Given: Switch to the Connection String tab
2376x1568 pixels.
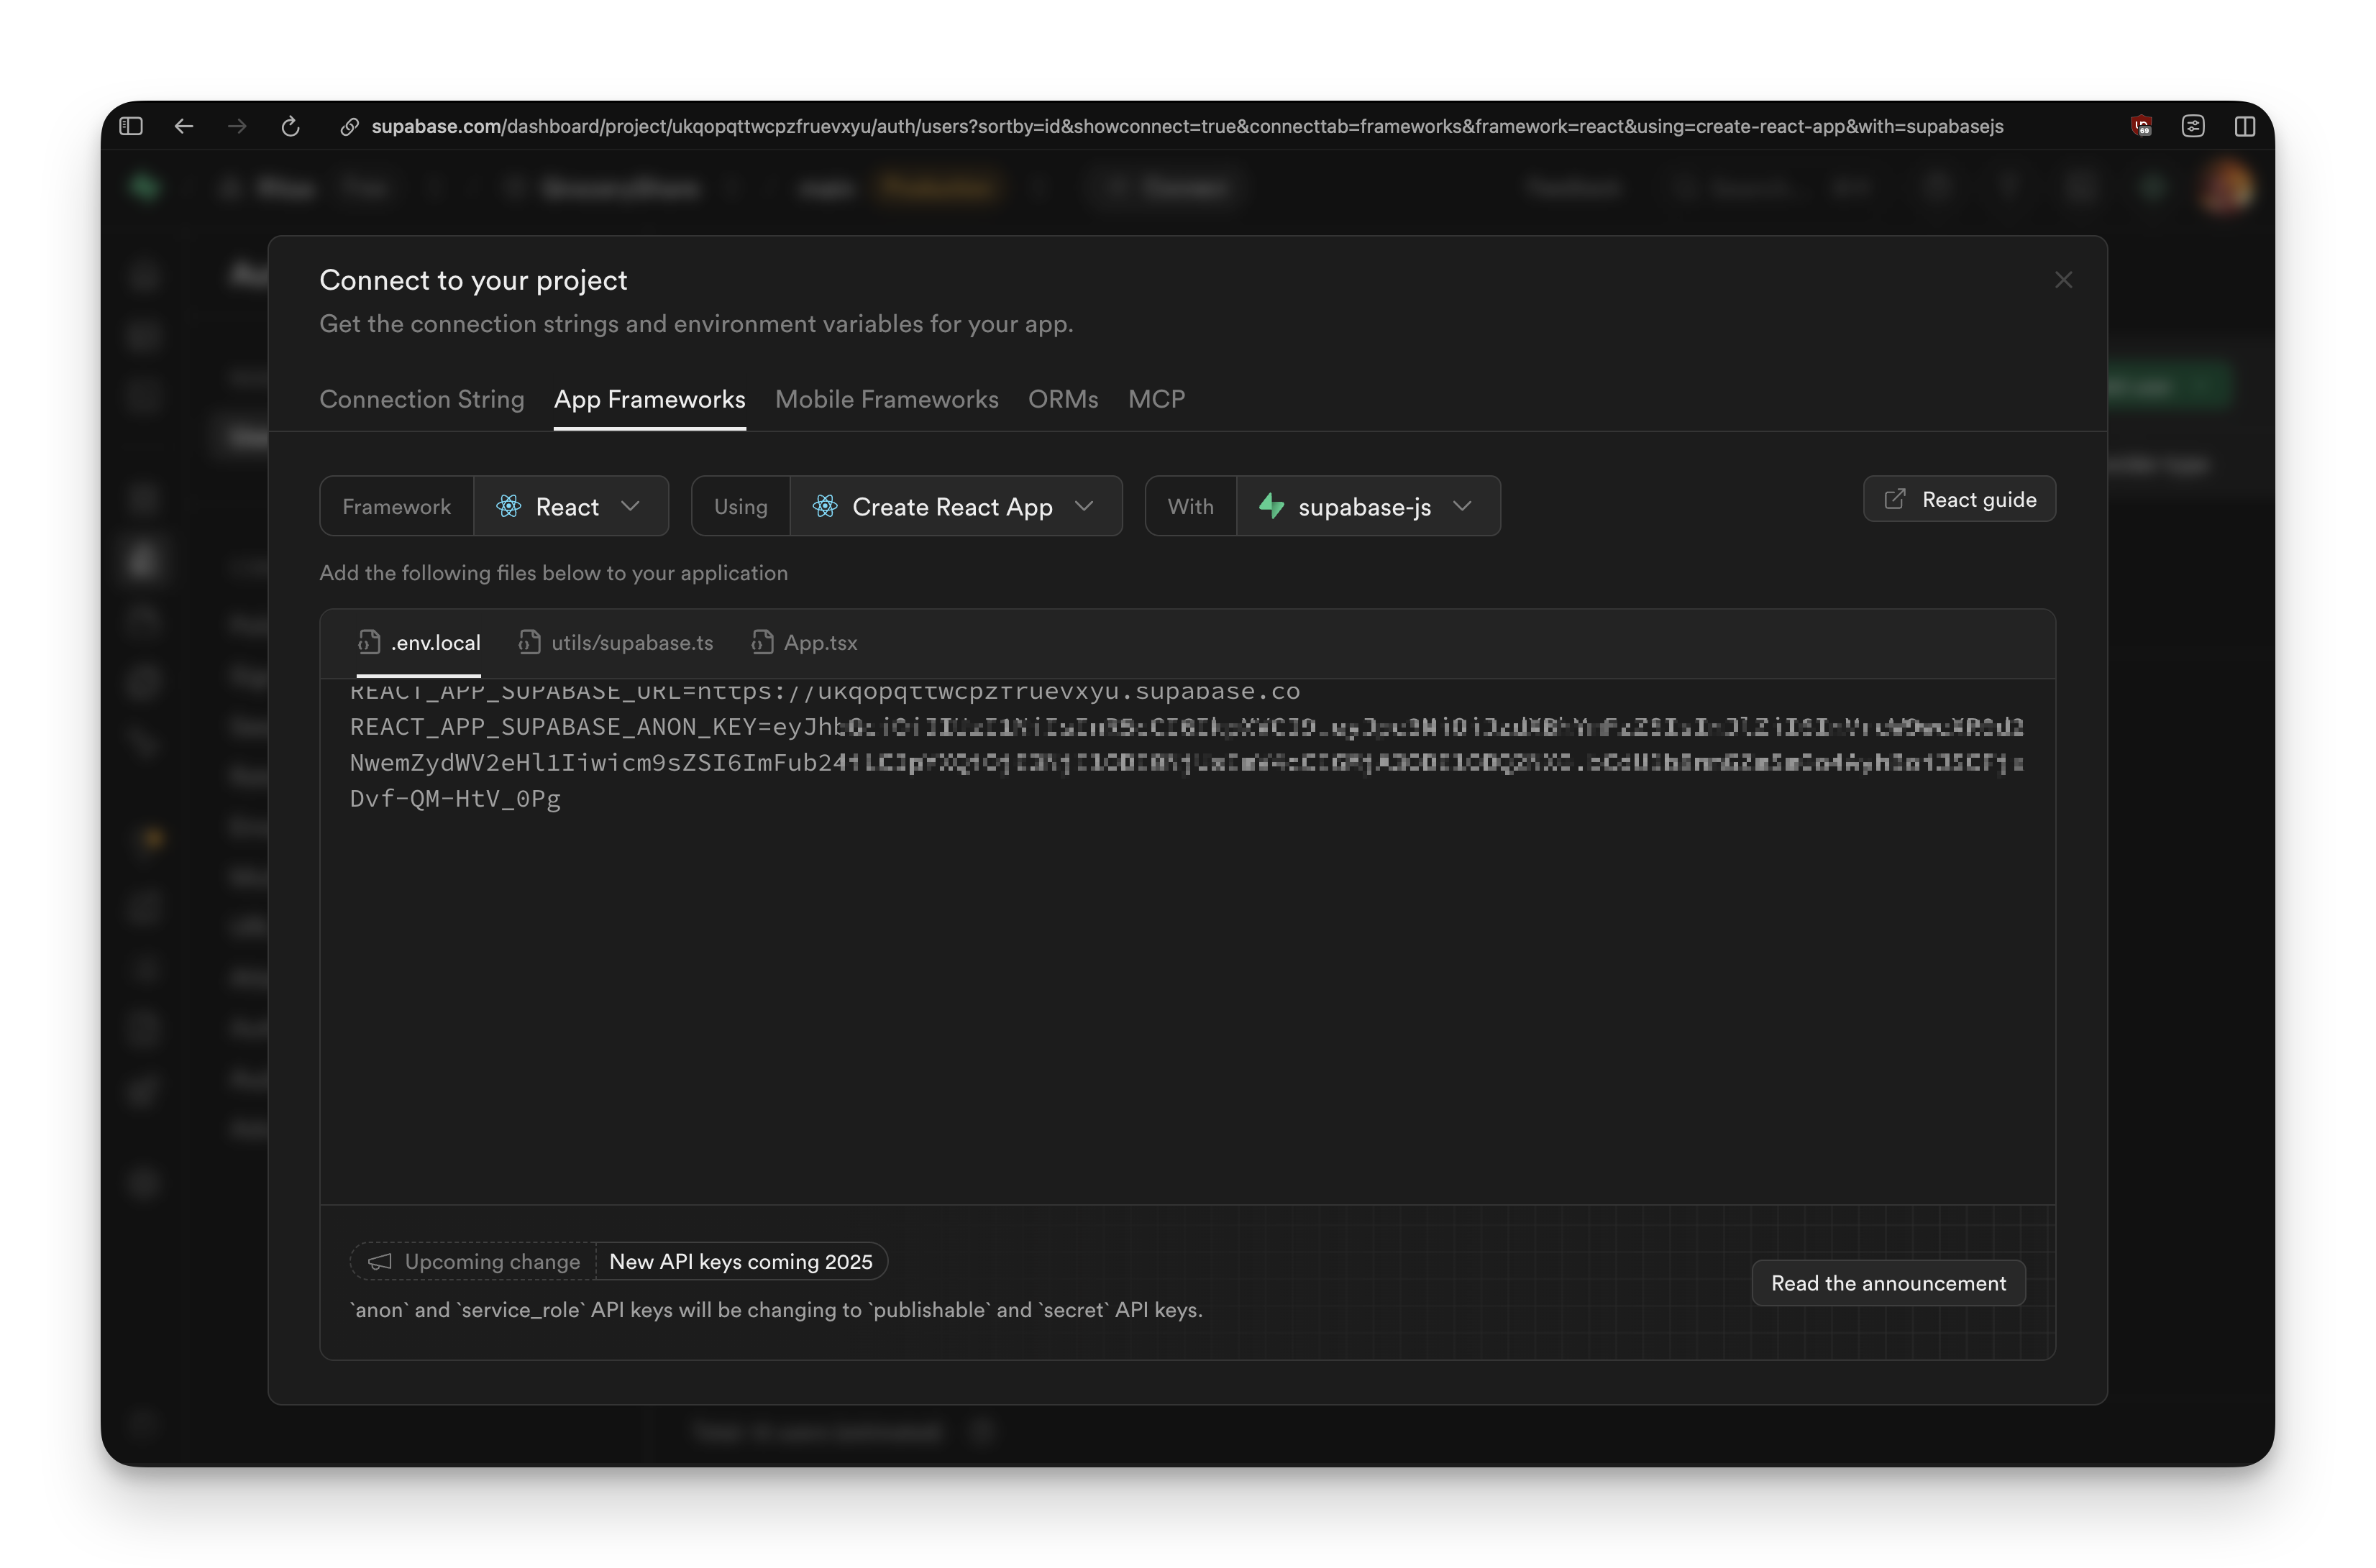Looking at the screenshot, I should [421, 399].
